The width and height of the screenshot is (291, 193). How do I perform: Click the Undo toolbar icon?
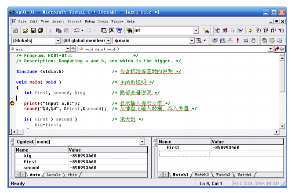(76, 31)
